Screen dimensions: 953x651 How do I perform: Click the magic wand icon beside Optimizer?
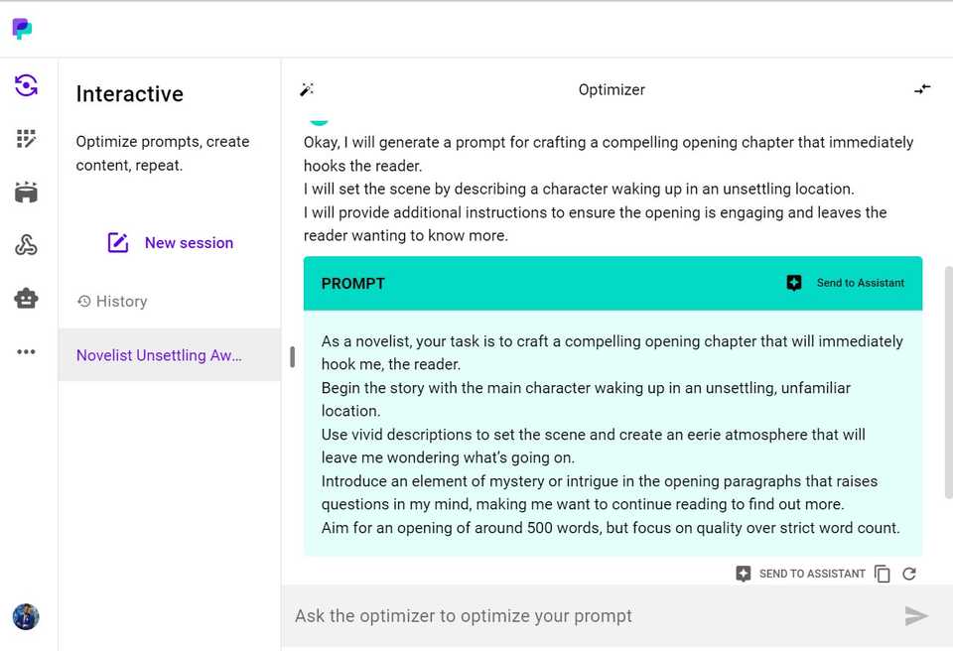(307, 89)
